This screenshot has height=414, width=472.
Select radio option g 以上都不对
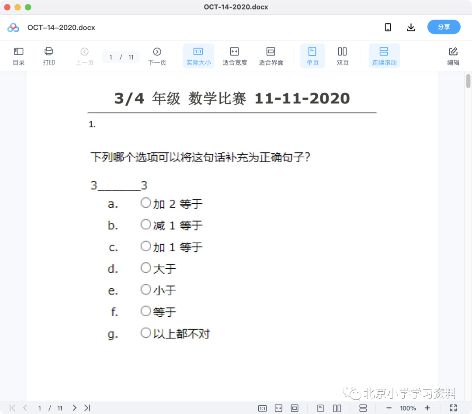[146, 332]
